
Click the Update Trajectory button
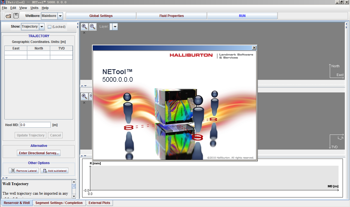point(31,135)
